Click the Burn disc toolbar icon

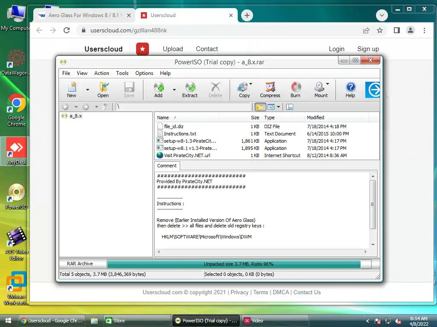[x=295, y=90]
